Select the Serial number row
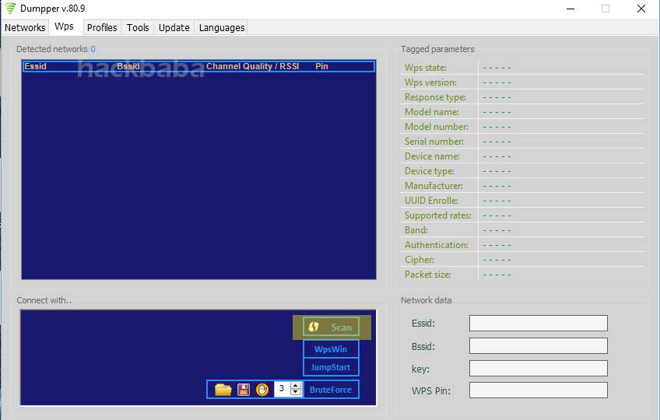This screenshot has height=420, width=660. point(522,142)
